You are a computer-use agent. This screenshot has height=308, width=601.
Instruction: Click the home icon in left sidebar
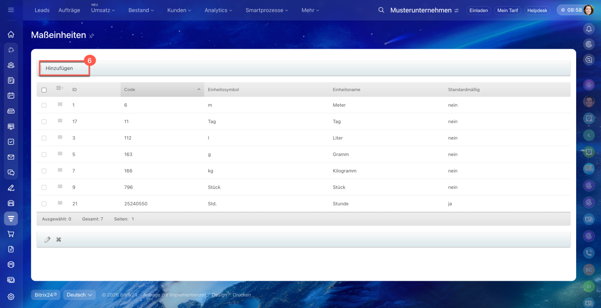(11, 34)
